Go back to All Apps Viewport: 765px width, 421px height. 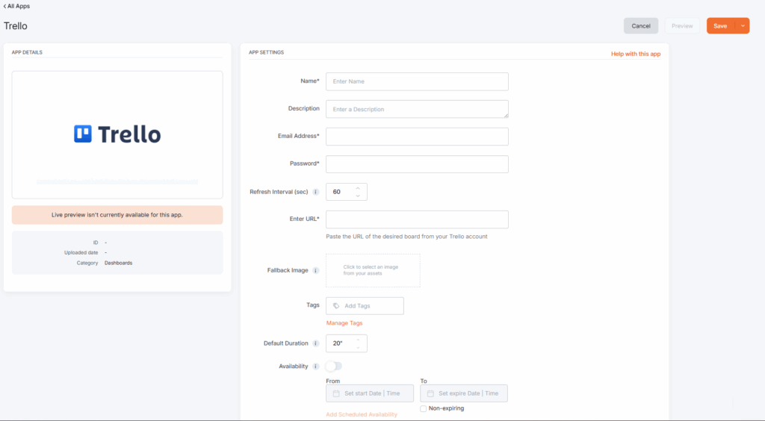click(16, 6)
